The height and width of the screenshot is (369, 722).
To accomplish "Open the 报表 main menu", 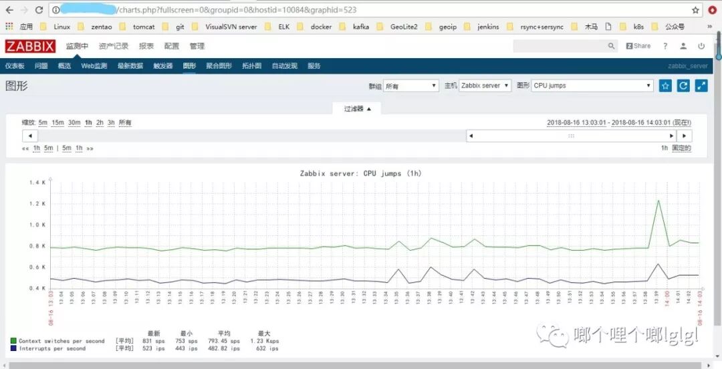I will coord(146,46).
